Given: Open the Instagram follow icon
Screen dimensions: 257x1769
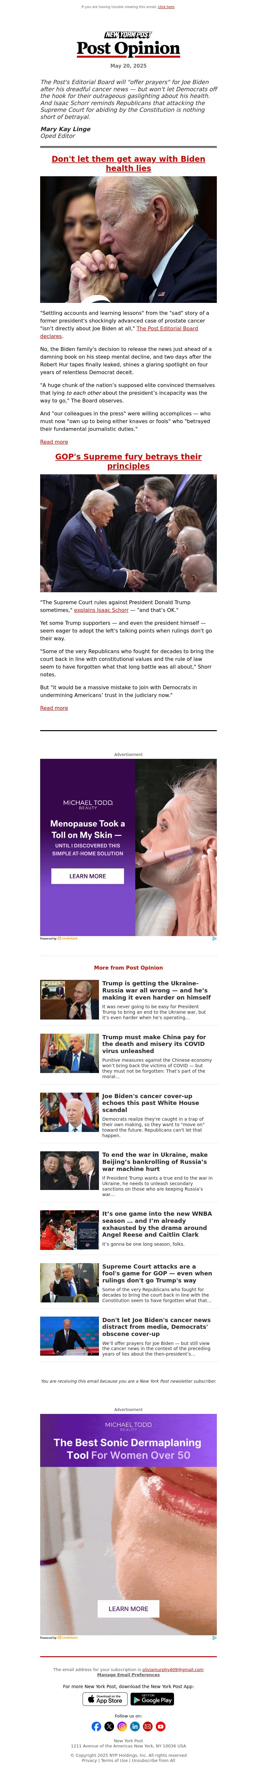Looking at the screenshot, I should click(x=122, y=1726).
